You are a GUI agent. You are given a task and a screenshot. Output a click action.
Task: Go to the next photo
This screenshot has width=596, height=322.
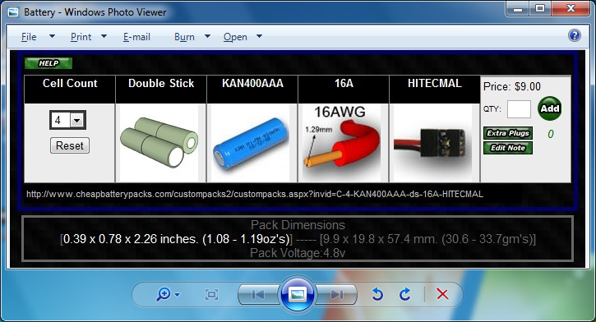pos(337,294)
